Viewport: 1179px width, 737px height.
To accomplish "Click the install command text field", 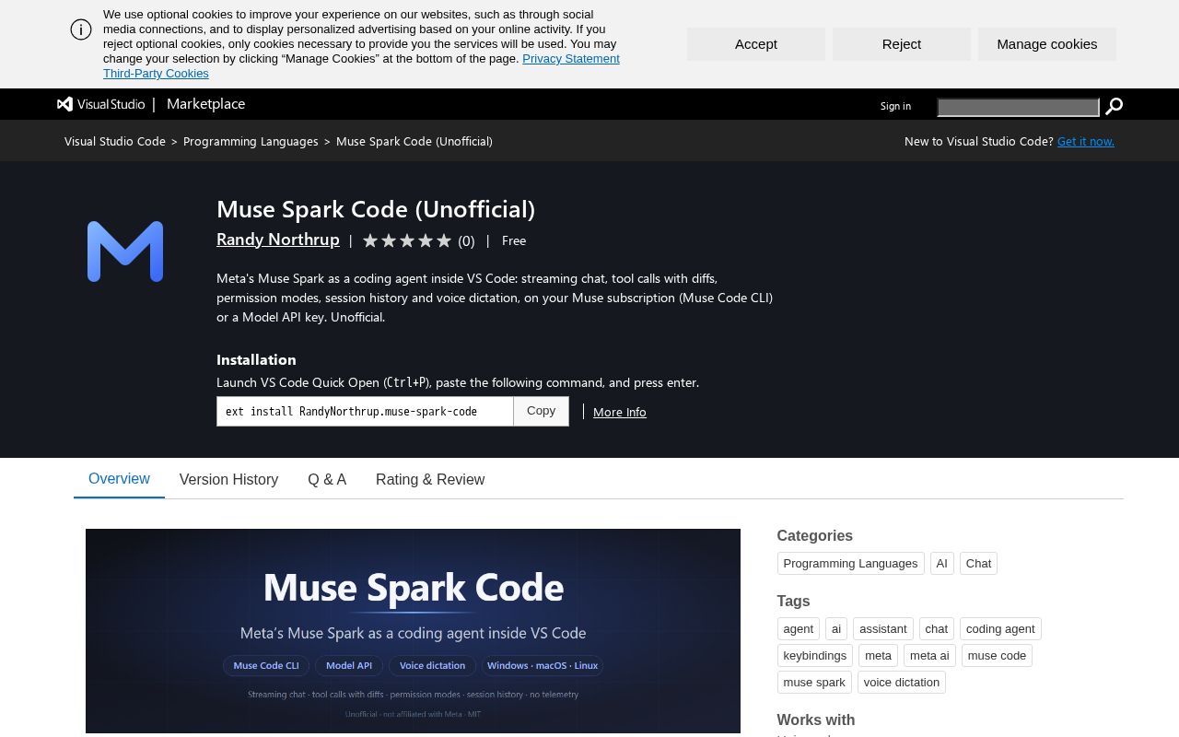I will tap(365, 412).
